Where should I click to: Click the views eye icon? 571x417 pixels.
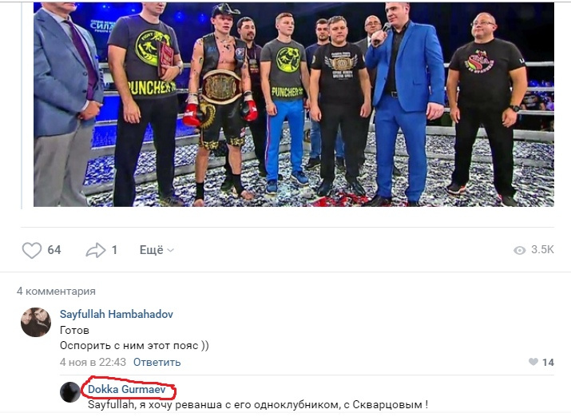click(520, 250)
